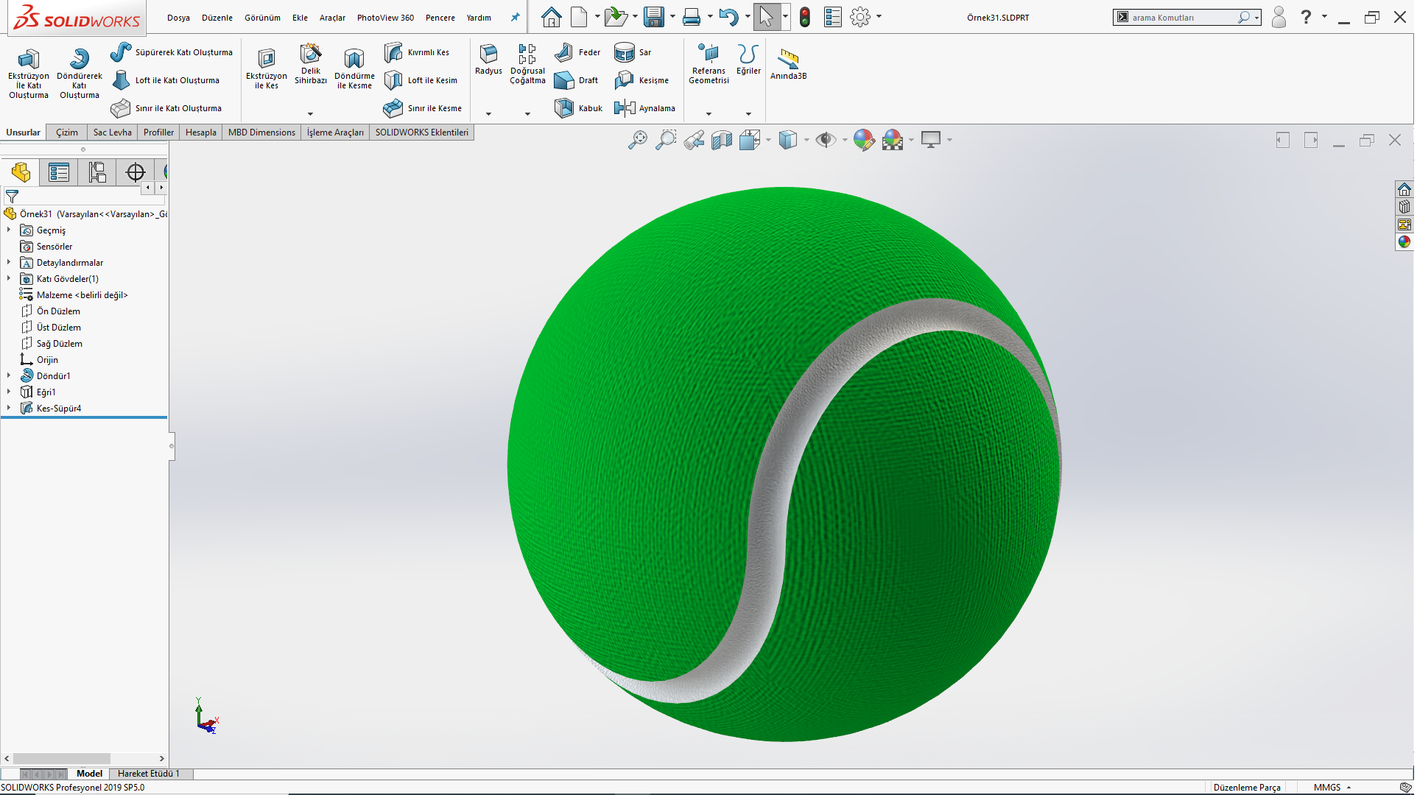Expand the Katı Gövdeler(1) node
1417x795 pixels.
[x=9, y=279]
